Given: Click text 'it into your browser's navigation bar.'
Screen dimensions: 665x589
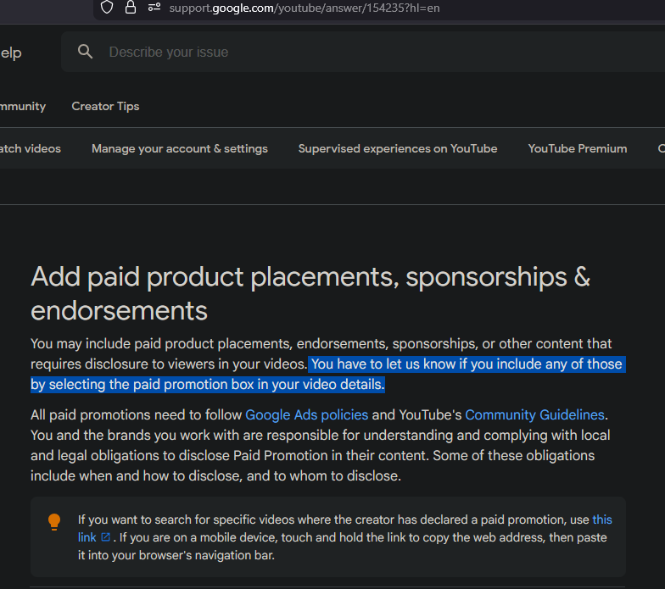Looking at the screenshot, I should [x=176, y=555].
